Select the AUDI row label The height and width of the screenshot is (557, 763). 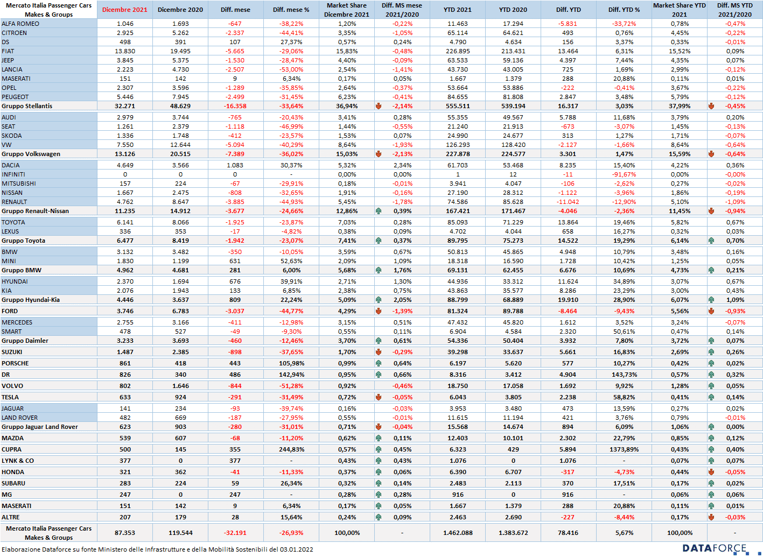[9, 117]
